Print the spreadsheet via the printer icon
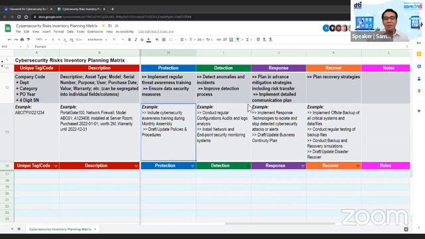Viewport: 425px width, 239px height. pos(22,40)
